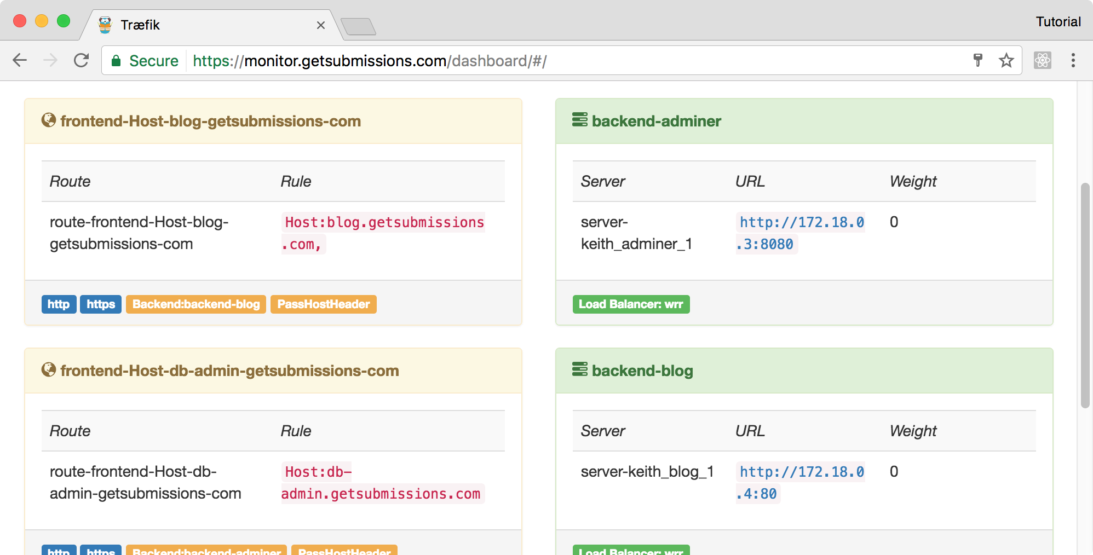Click backend-blog heading
This screenshot has height=555, width=1093.
click(642, 371)
